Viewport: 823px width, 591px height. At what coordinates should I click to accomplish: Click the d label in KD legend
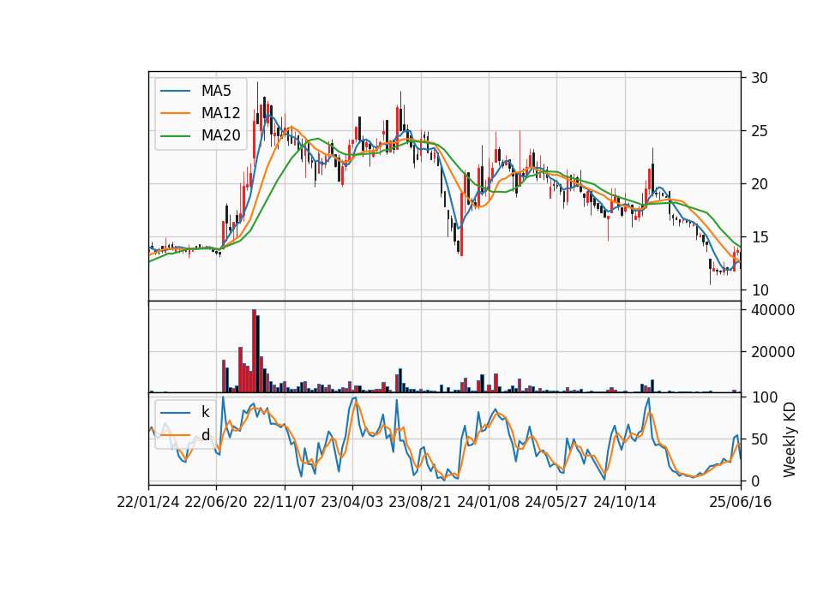pyautogui.click(x=205, y=434)
